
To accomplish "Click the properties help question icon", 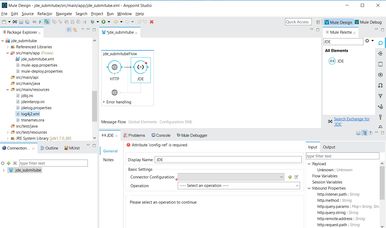I will 370,133.
